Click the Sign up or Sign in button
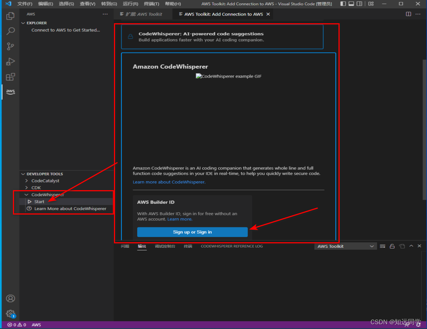Viewport: 427px width, 329px height. 192,232
